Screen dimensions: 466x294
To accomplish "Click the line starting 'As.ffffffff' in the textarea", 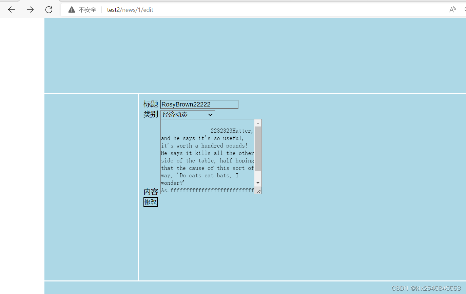I will click(208, 191).
